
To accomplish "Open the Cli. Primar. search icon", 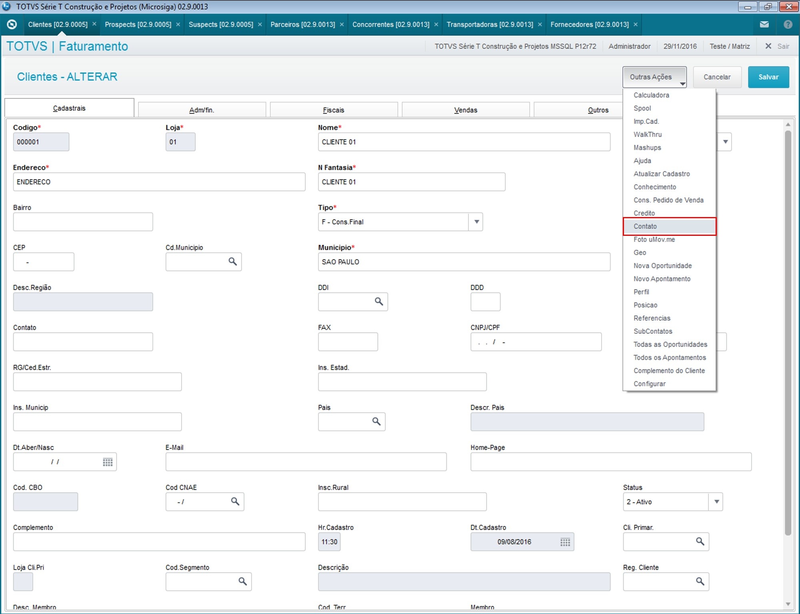I will point(700,541).
